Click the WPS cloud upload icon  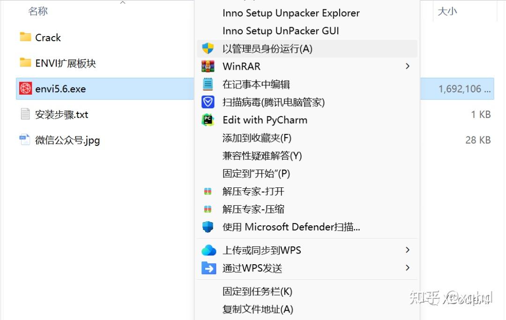point(208,250)
